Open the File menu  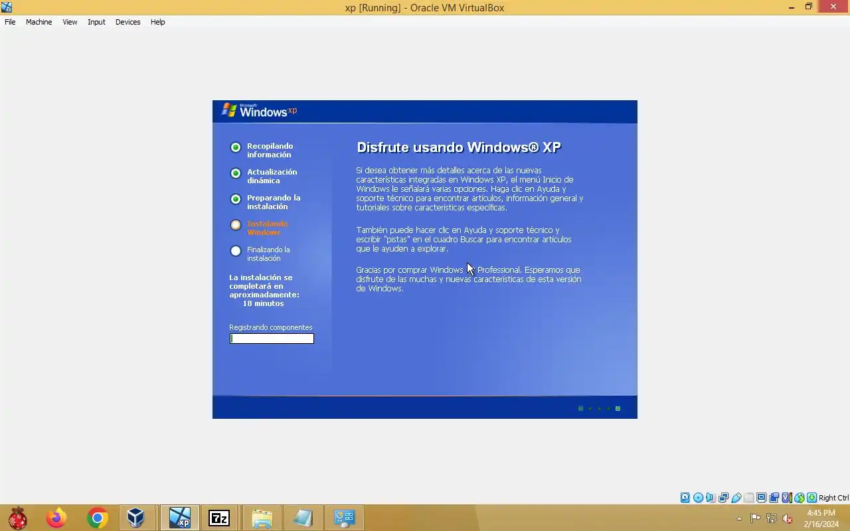[x=10, y=22]
